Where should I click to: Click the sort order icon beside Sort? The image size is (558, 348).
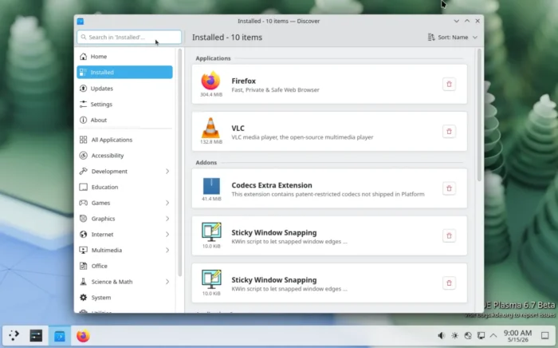(431, 37)
